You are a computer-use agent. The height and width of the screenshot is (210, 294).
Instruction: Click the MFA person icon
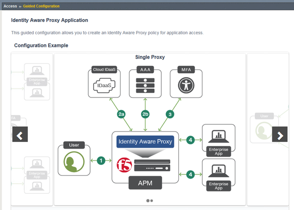(x=186, y=86)
